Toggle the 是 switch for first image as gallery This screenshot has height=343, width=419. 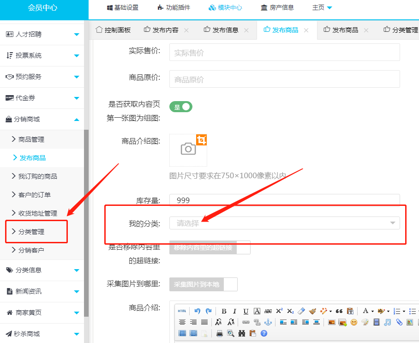point(181,107)
